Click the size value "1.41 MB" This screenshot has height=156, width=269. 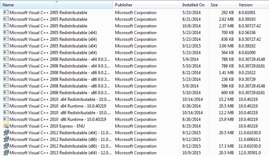click(226, 73)
